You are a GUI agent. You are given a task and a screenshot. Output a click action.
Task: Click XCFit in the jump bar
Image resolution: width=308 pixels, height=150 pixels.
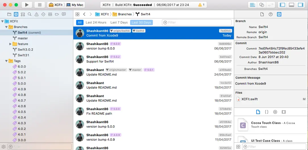[x=102, y=14]
